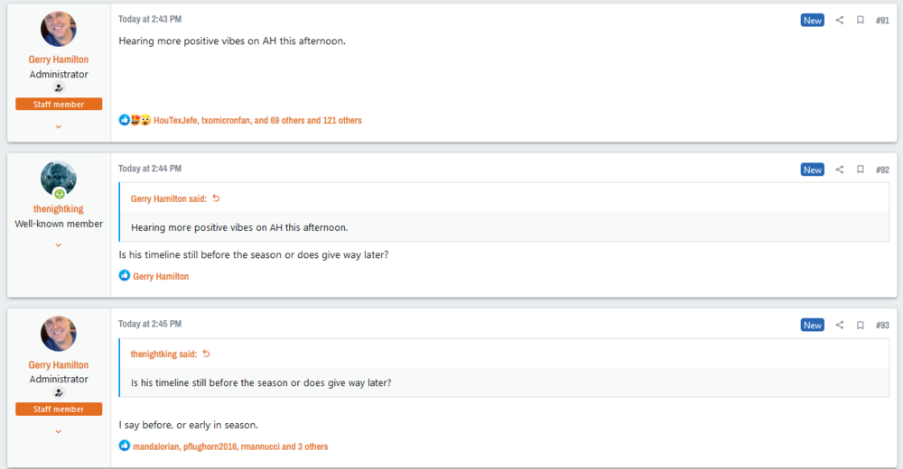
Task: View reactions list on post #91
Action: (257, 120)
